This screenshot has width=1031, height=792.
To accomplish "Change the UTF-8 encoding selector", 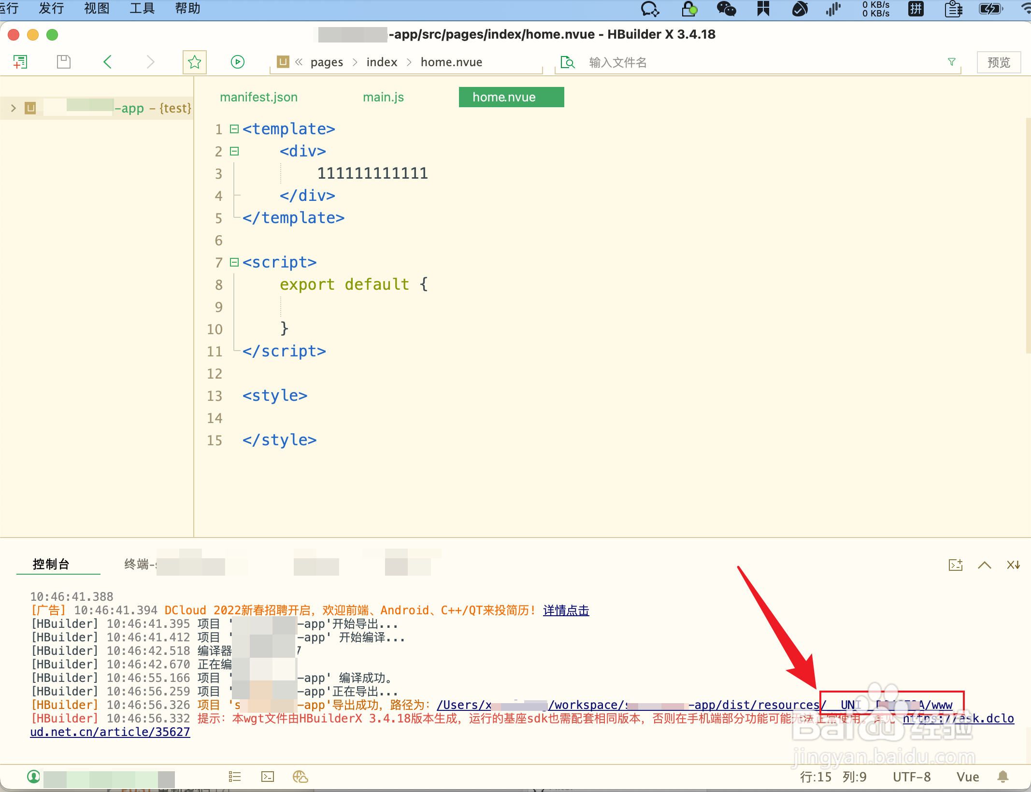I will 912,777.
